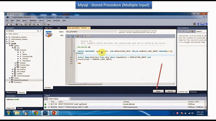The width and height of the screenshot is (216, 121).
Task: Toggle word wrap icon in DDL toolbar
Action: (x=90, y=36)
